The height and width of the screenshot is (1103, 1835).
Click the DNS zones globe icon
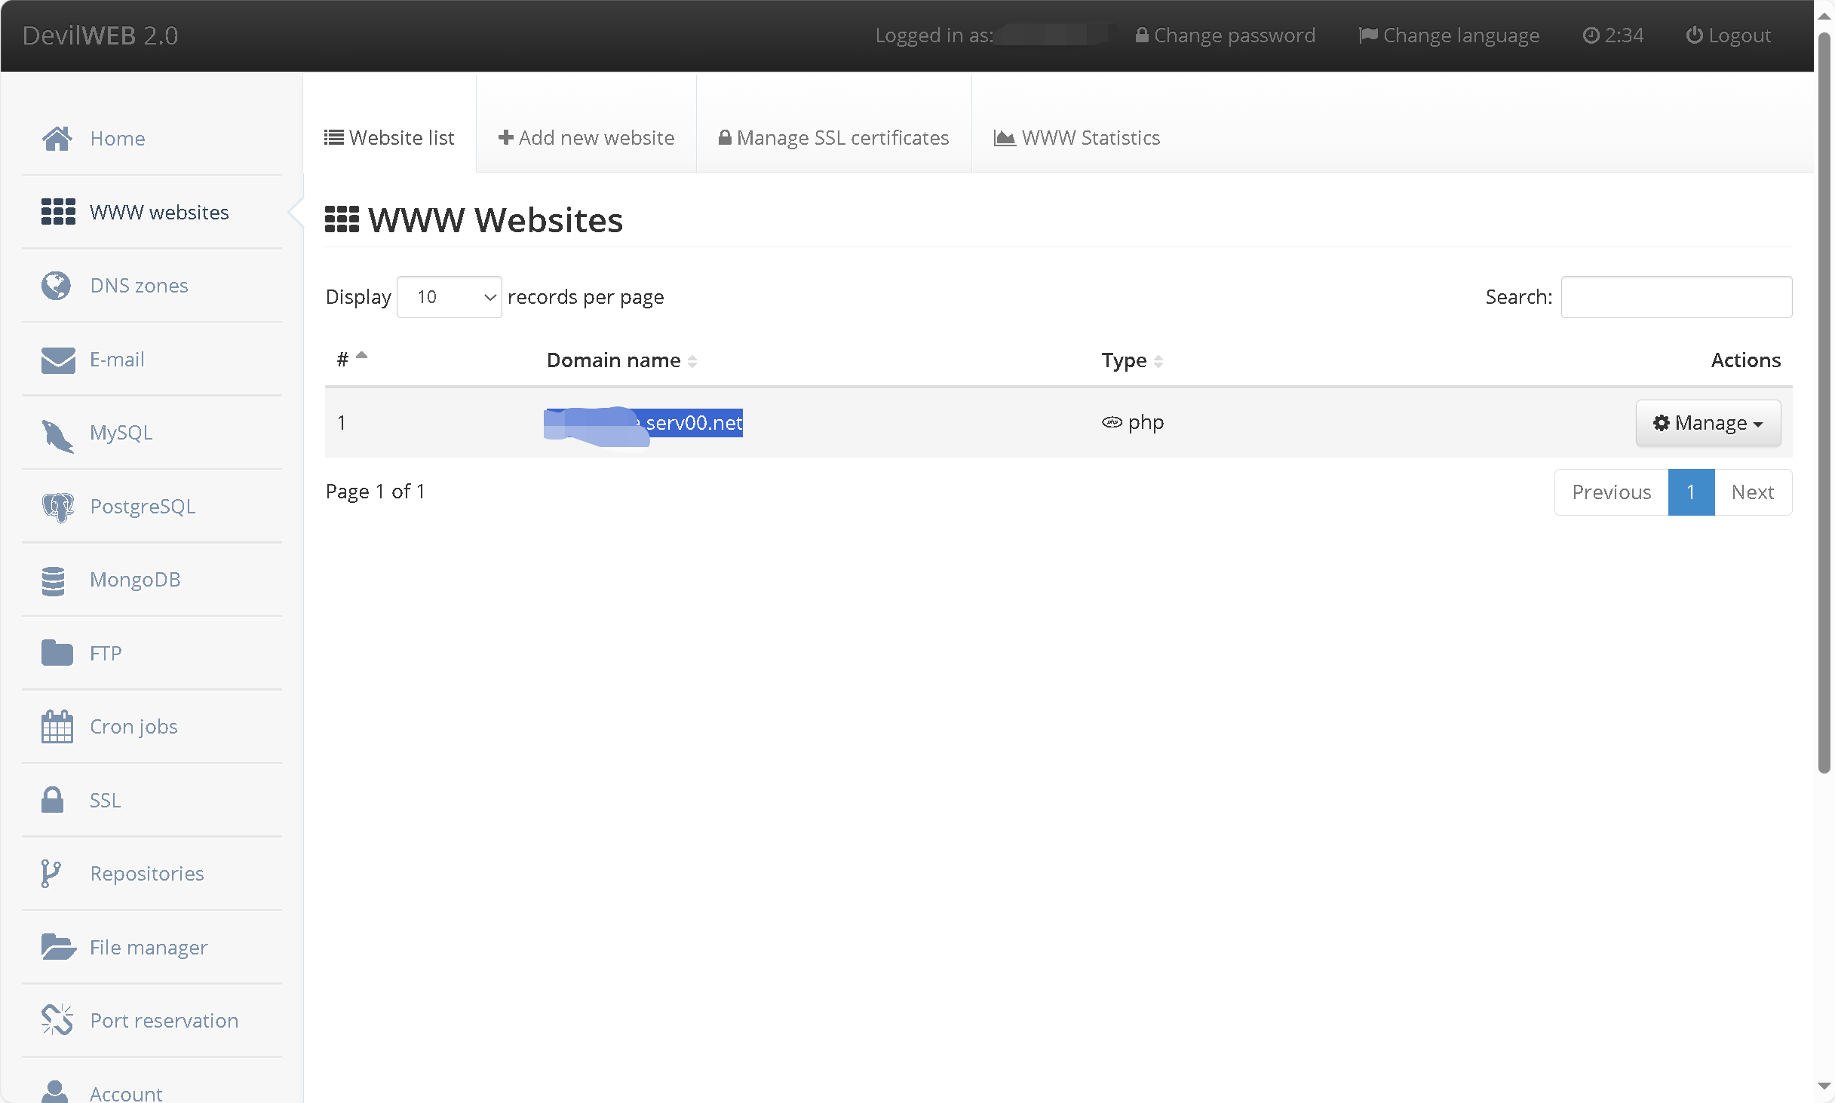tap(56, 286)
